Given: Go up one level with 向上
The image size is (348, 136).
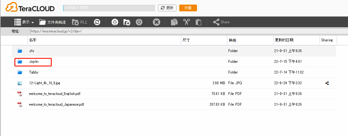Looking at the screenshot, I should 80,22.
